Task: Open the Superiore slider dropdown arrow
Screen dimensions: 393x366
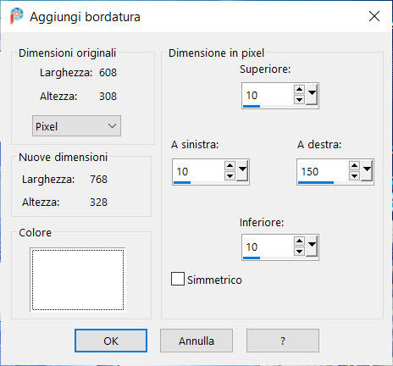Action: [312, 95]
